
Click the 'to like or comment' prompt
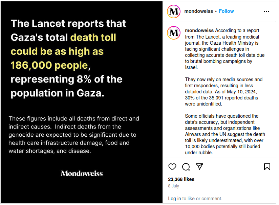(202, 199)
